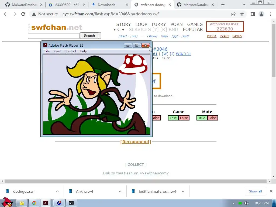Click the horizontal page scrollbar
The width and height of the screenshot is (276, 207).
(x=136, y=181)
